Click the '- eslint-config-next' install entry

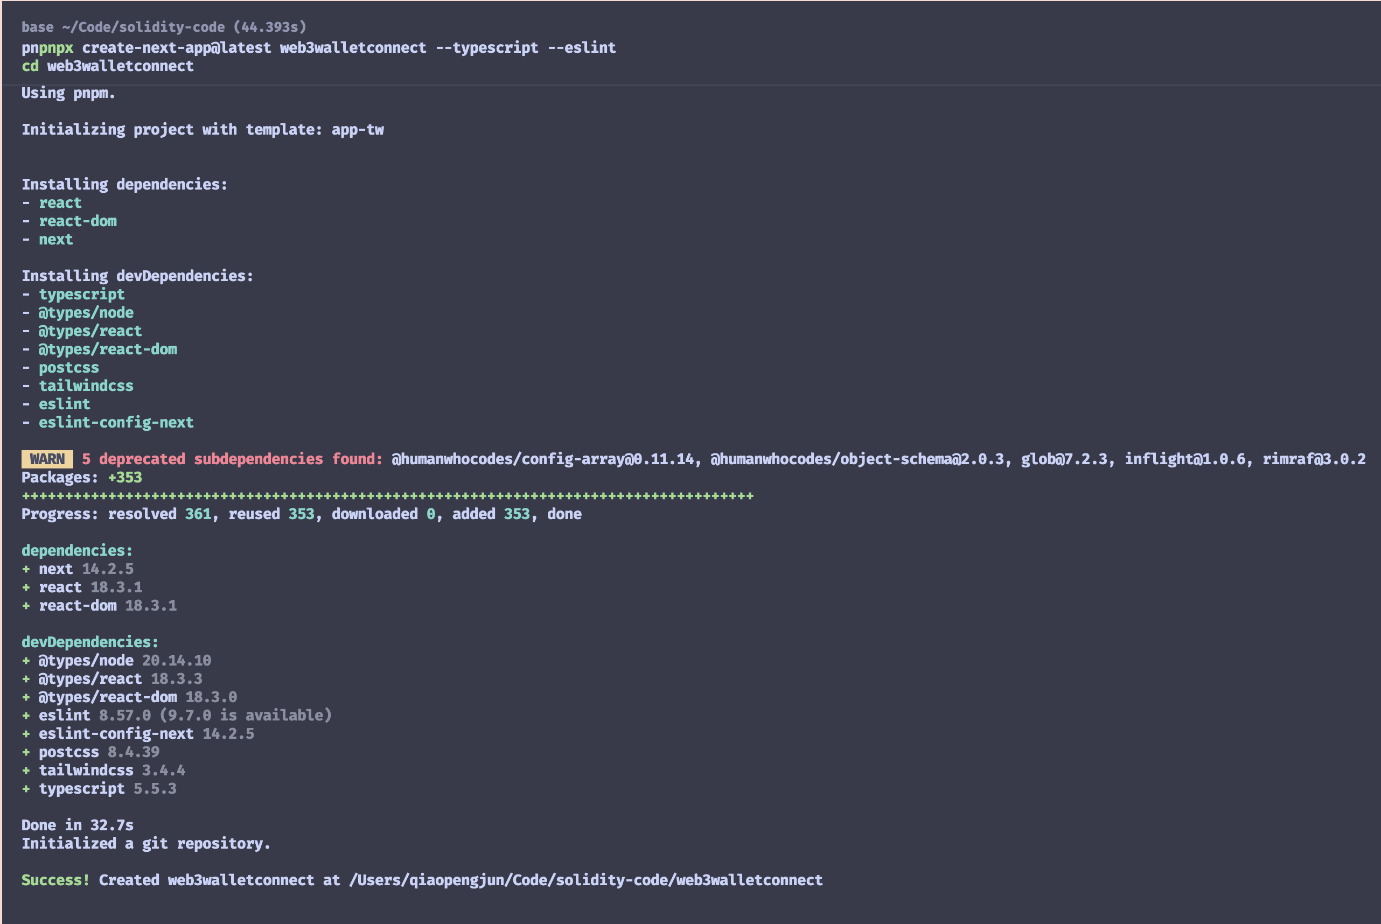click(107, 423)
